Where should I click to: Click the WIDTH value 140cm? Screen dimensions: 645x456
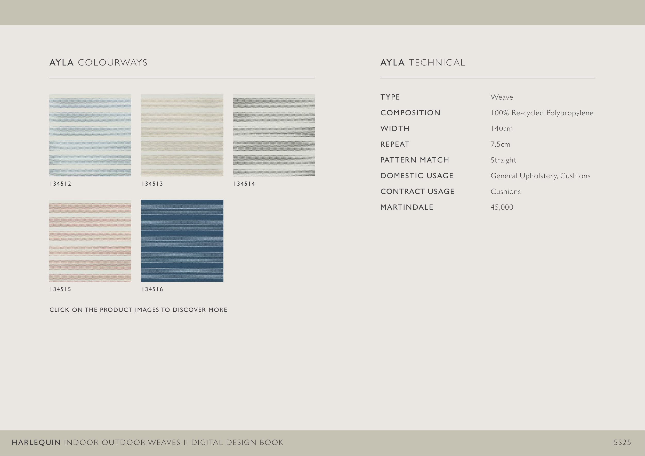(502, 129)
